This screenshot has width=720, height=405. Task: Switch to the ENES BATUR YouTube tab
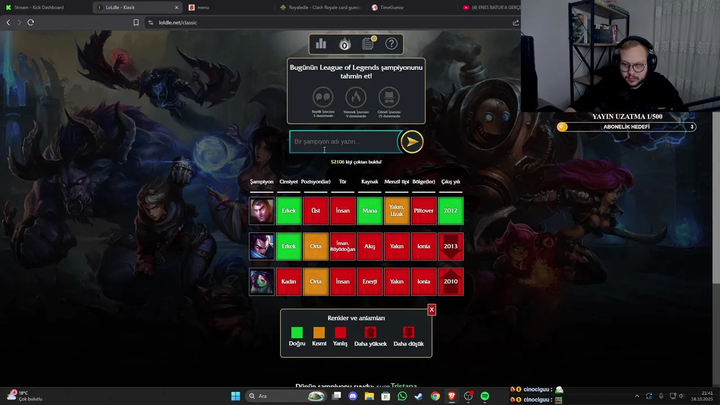(489, 7)
